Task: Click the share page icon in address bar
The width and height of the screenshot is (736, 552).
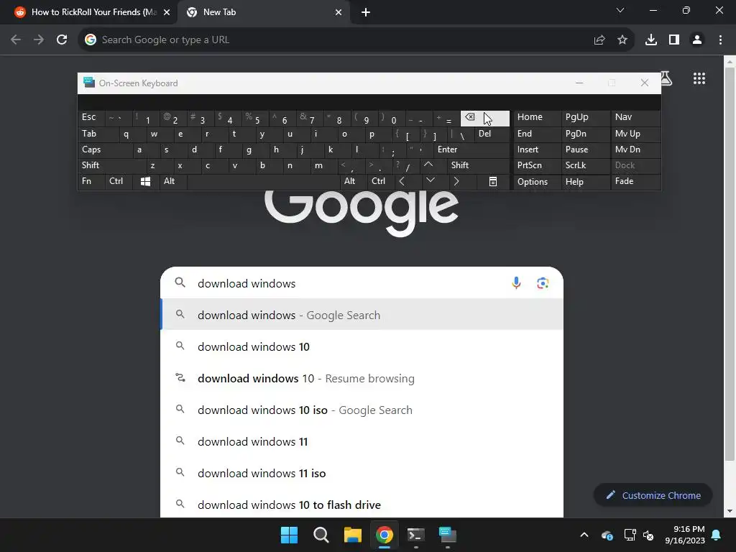Action: (x=599, y=40)
